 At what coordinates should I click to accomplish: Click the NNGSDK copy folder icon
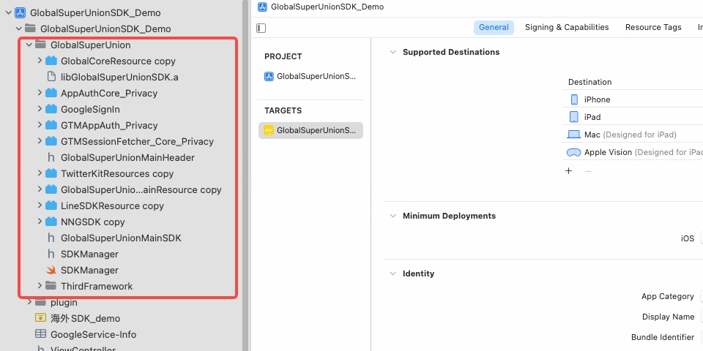[x=51, y=222]
